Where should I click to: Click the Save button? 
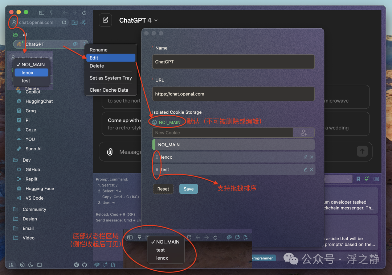click(188, 189)
